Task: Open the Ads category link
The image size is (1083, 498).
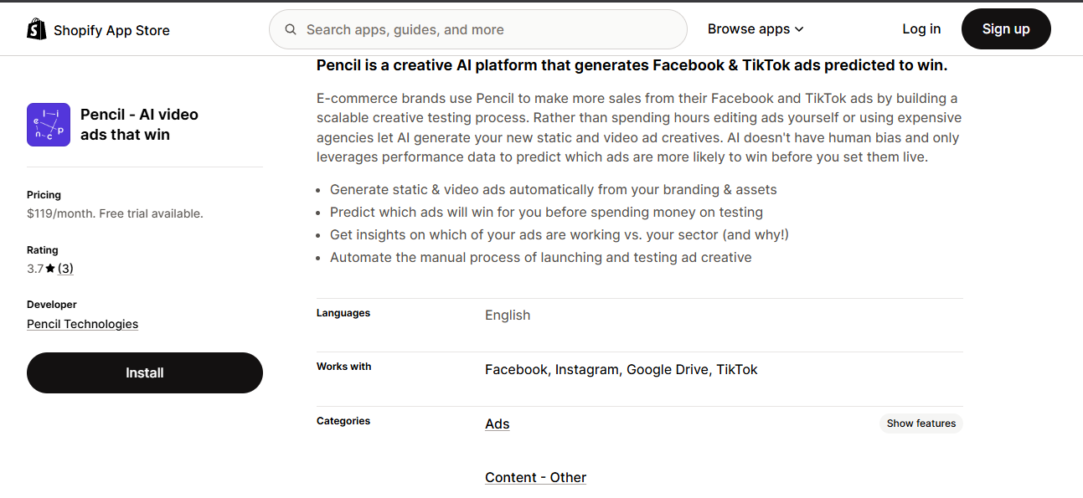Action: pos(498,424)
